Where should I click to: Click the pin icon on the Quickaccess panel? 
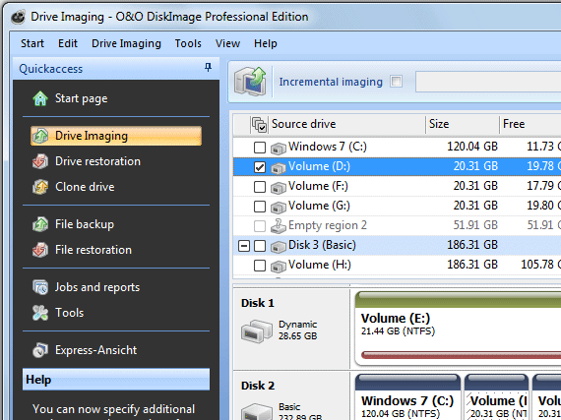coord(208,67)
